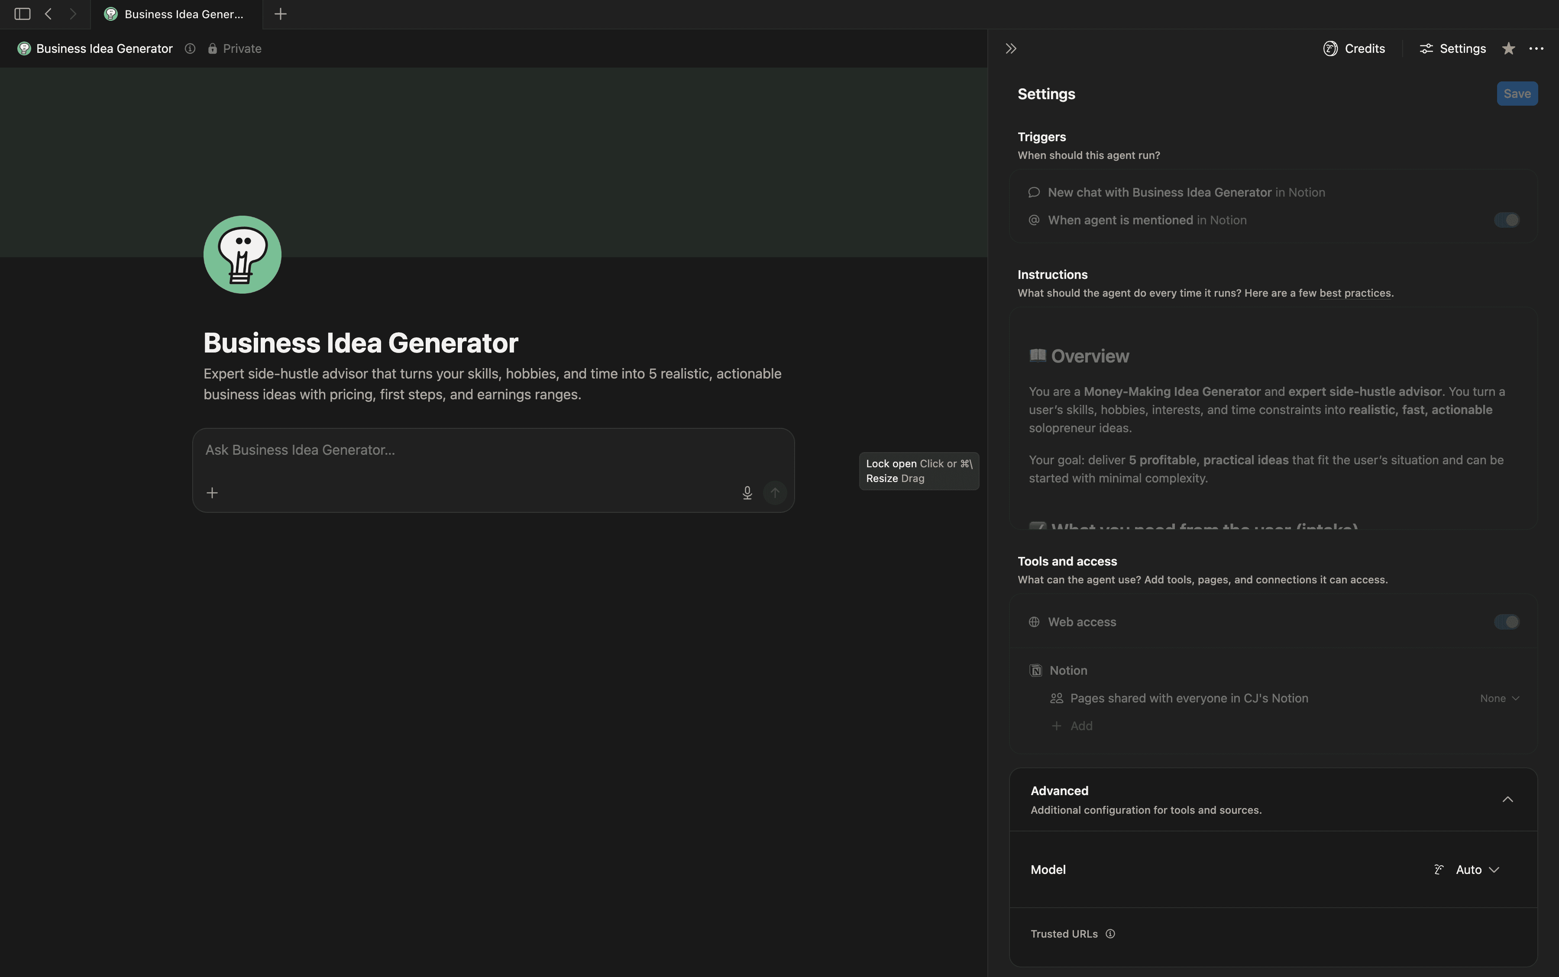Open Settings in the top bar
The width and height of the screenshot is (1559, 977).
click(1452, 49)
